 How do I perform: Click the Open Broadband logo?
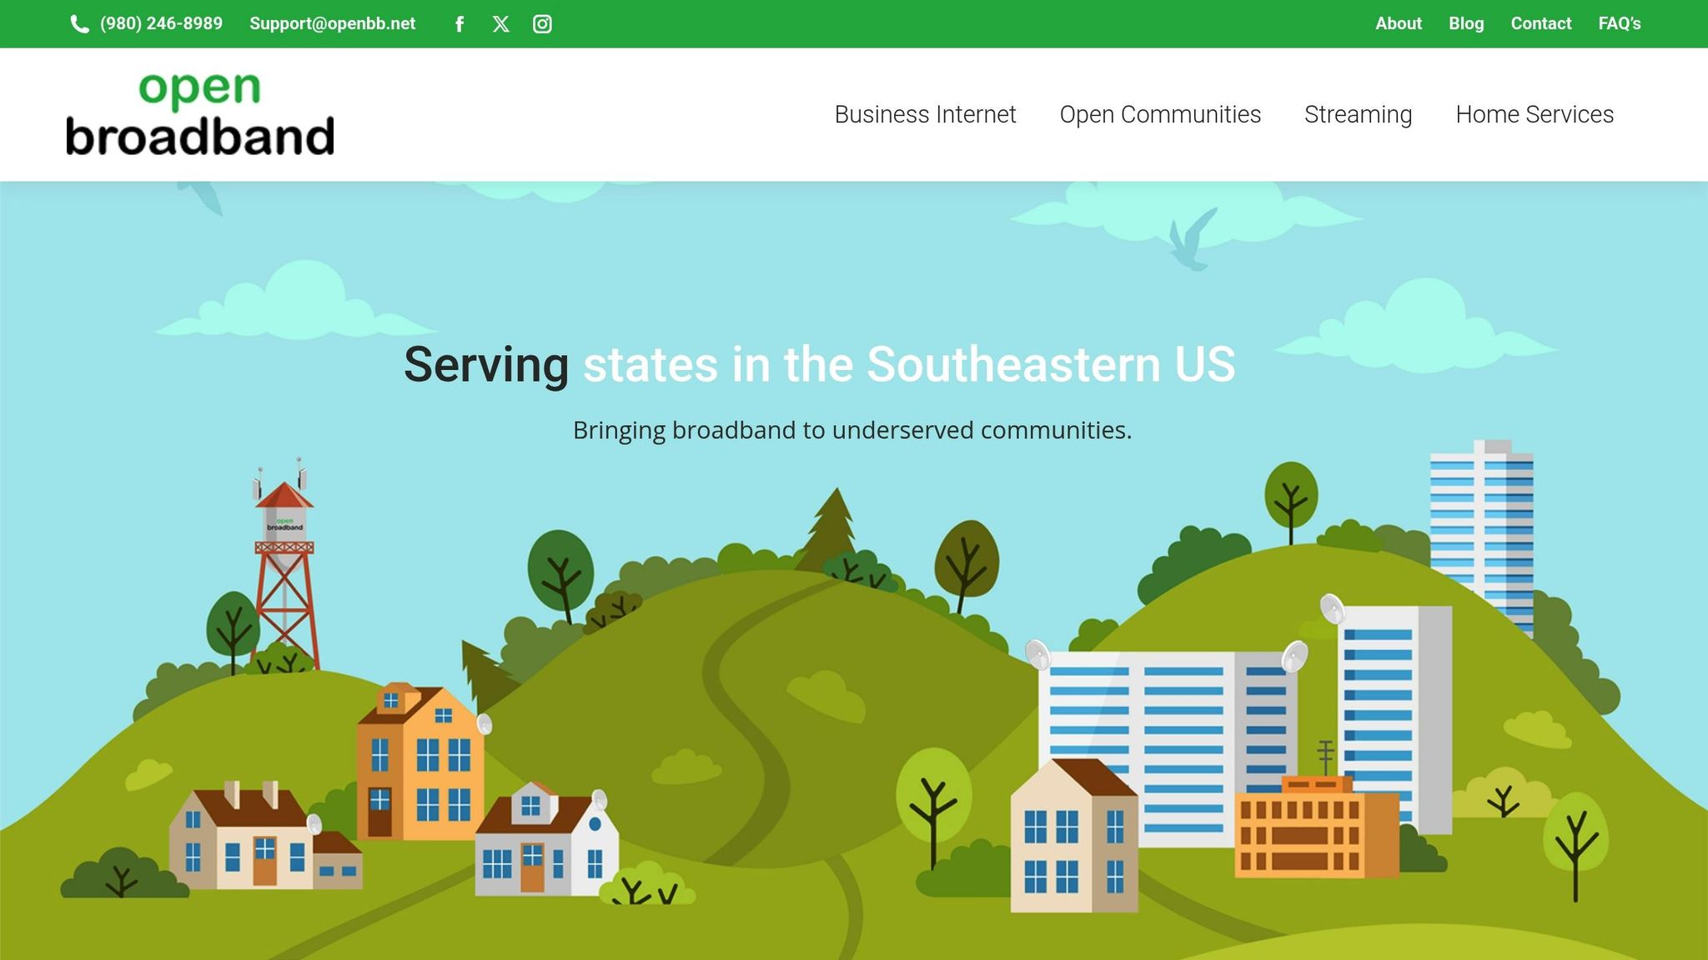pyautogui.click(x=200, y=114)
